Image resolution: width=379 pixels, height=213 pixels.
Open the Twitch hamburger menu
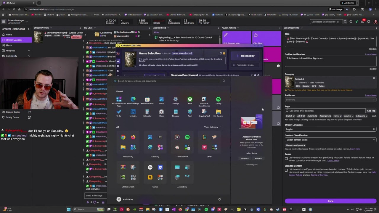(4, 22)
